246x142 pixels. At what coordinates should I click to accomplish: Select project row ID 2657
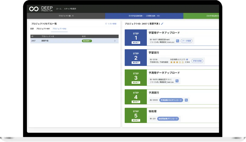click(x=74, y=41)
